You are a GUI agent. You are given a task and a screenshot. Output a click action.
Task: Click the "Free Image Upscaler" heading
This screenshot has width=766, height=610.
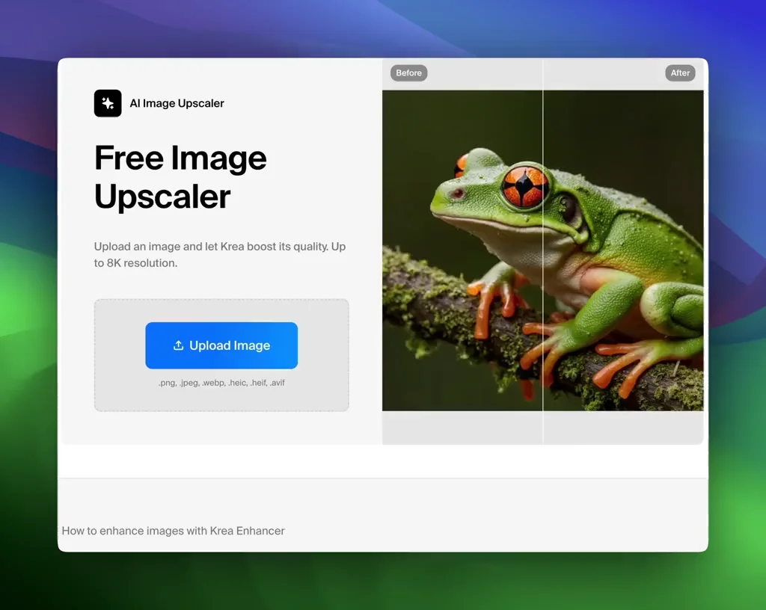pyautogui.click(x=181, y=176)
